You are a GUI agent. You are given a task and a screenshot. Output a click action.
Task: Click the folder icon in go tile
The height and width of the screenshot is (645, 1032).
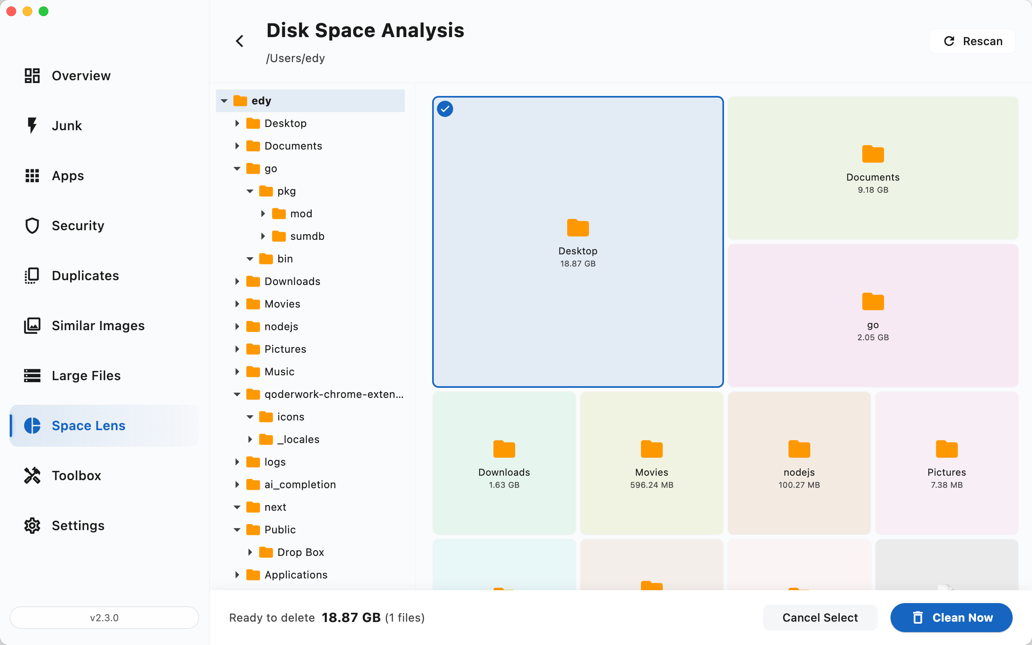point(872,302)
